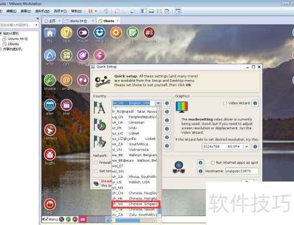Select zu_ZA Zulu SouthAfrica locale
294x225 pixels.
[x=135, y=215]
